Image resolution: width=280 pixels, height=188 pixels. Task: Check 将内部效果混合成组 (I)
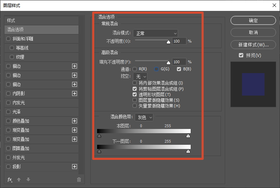coord(135,83)
